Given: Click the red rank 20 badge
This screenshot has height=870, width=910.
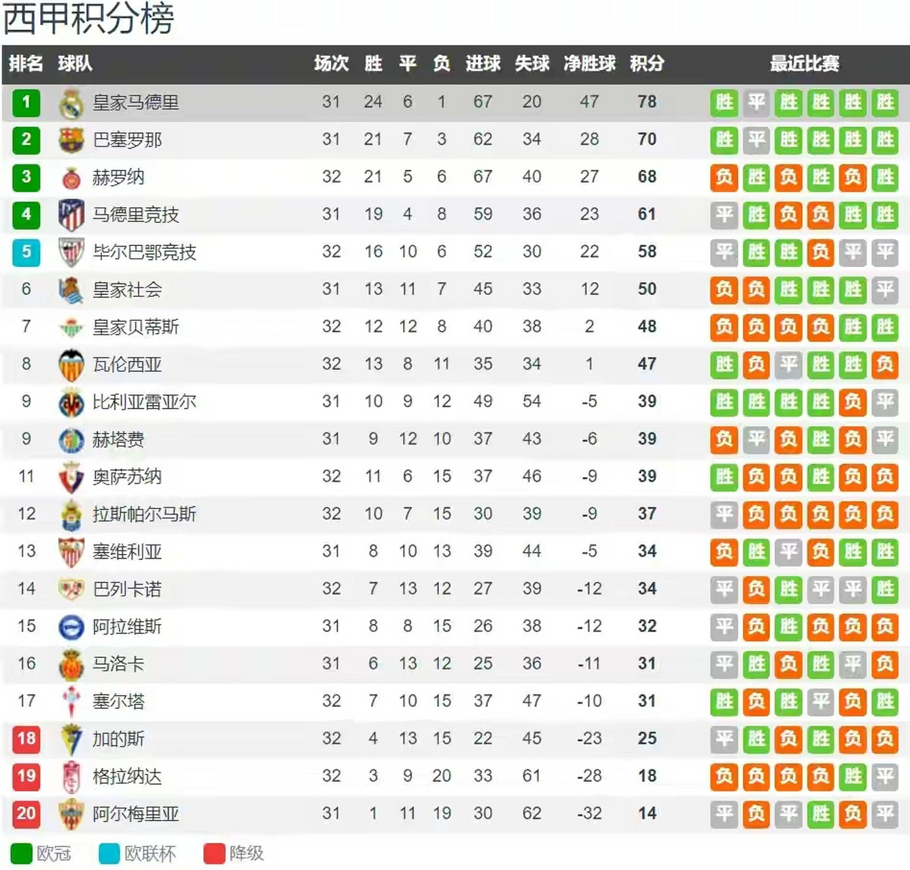Looking at the screenshot, I should pyautogui.click(x=26, y=814).
